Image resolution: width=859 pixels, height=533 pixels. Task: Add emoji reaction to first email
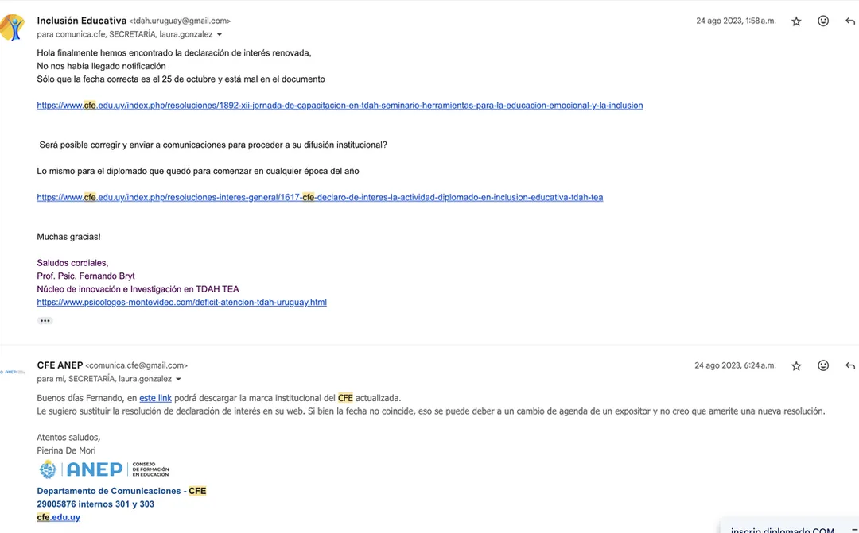(823, 21)
